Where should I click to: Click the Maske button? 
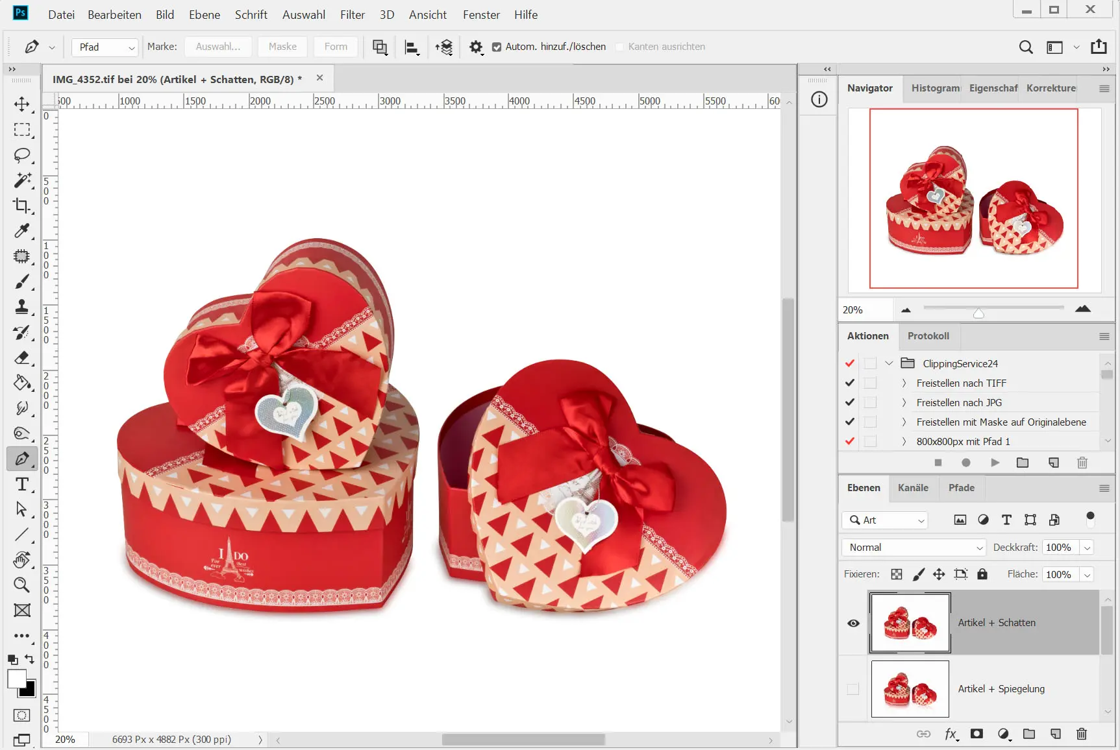pyautogui.click(x=282, y=47)
